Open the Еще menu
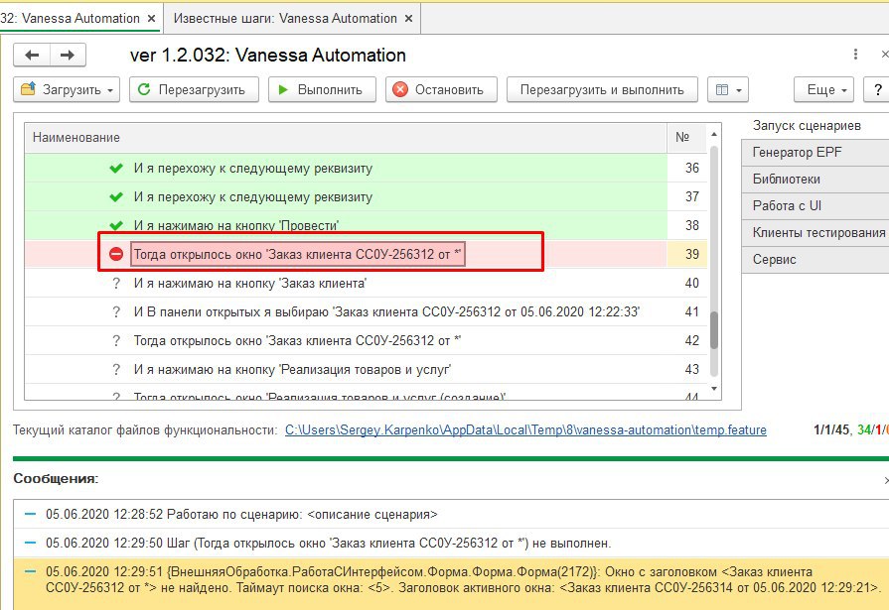 pos(823,89)
